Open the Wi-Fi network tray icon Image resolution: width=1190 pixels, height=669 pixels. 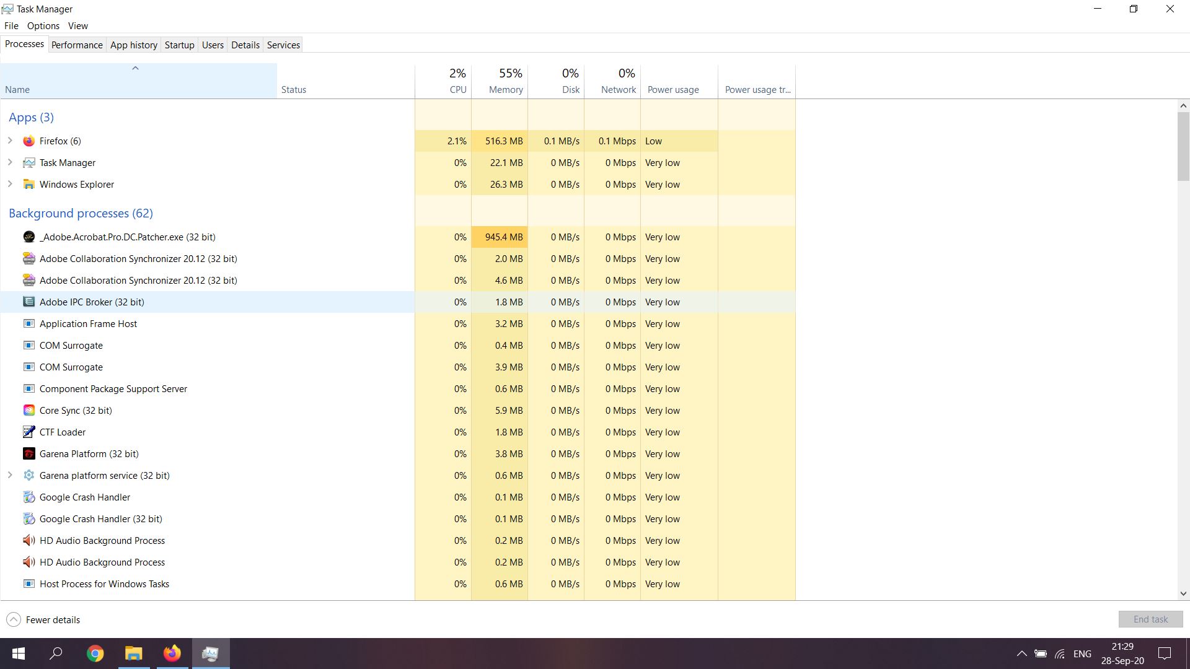click(1060, 654)
